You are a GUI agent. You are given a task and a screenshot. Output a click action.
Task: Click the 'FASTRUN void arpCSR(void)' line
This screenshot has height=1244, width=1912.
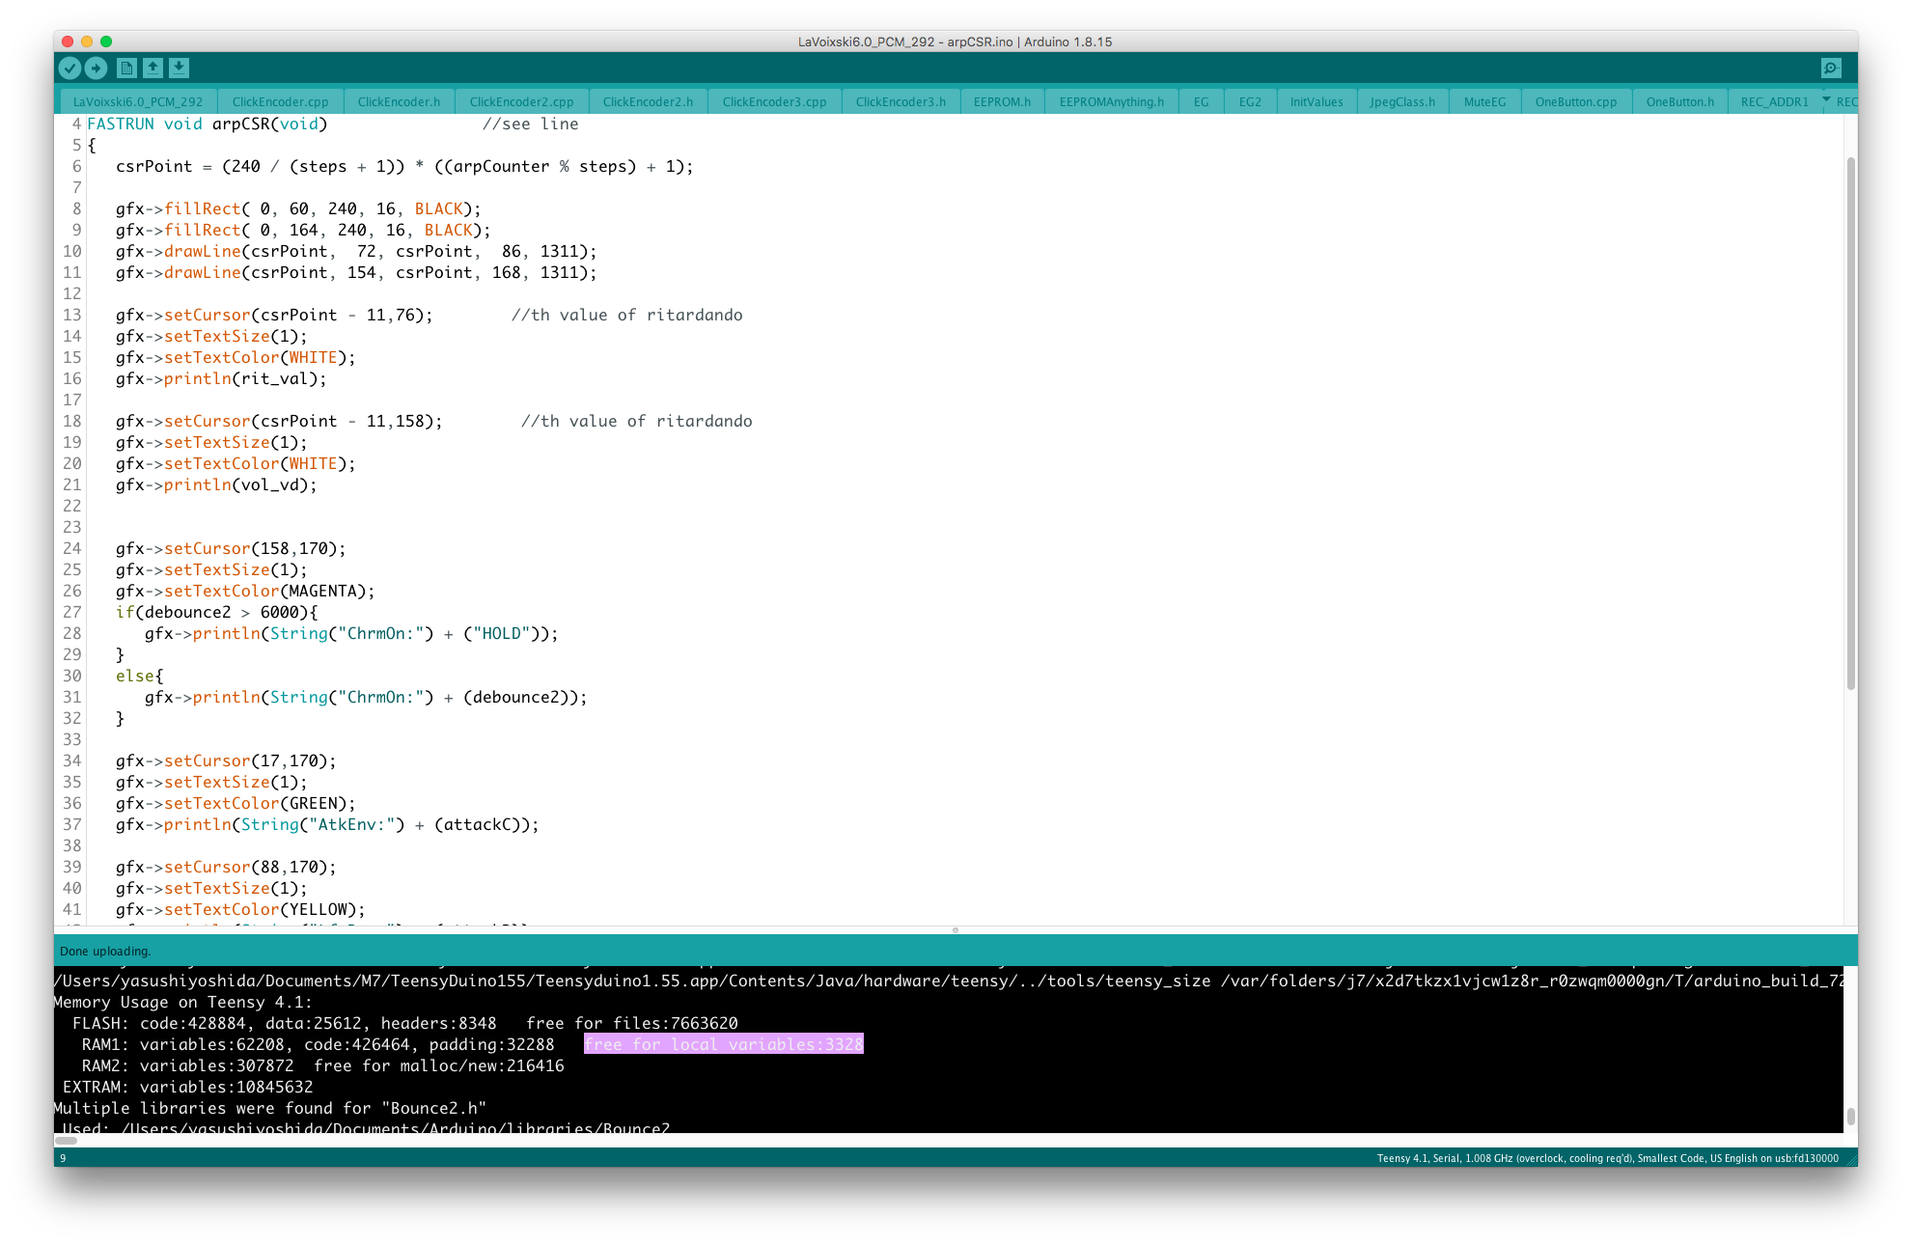coord(208,124)
